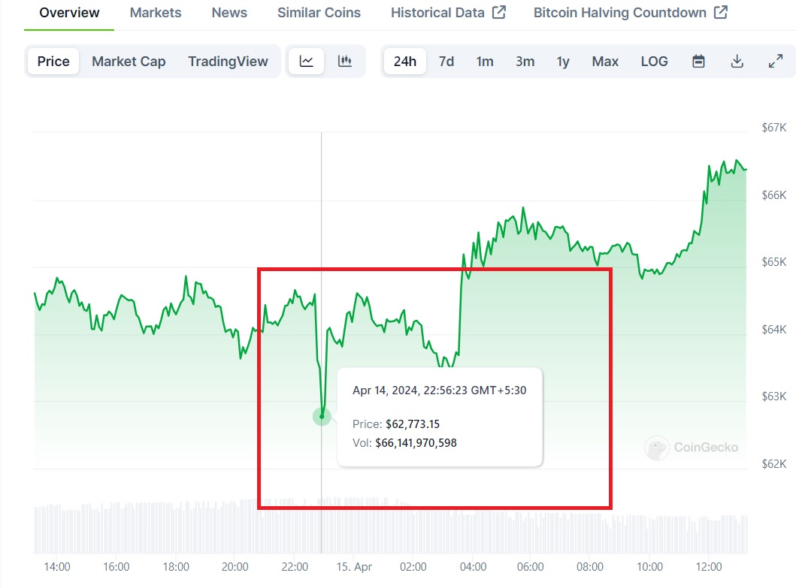Click the Similar Coins link

pos(319,12)
